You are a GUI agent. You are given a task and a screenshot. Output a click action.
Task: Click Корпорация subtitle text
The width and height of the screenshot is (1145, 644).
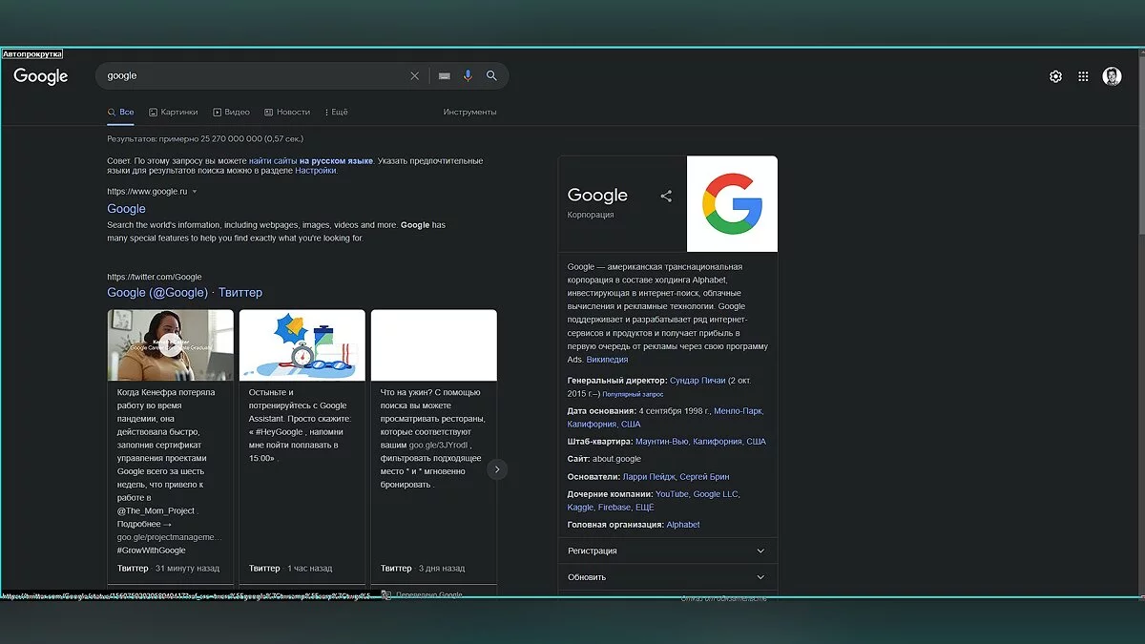click(x=591, y=216)
